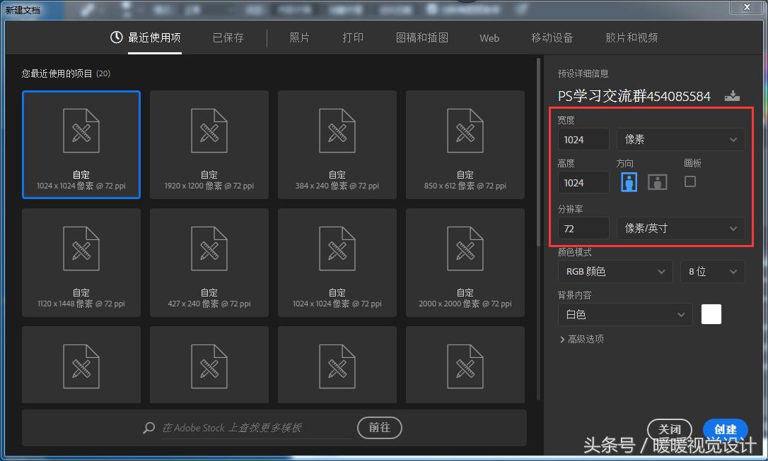Open the resolution unit dropdown showing 像素/英寸
The width and height of the screenshot is (768, 461).
[680, 228]
